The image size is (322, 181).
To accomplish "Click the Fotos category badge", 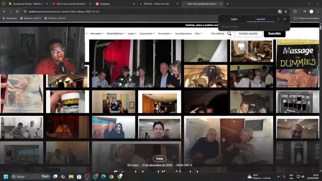I will (159, 159).
